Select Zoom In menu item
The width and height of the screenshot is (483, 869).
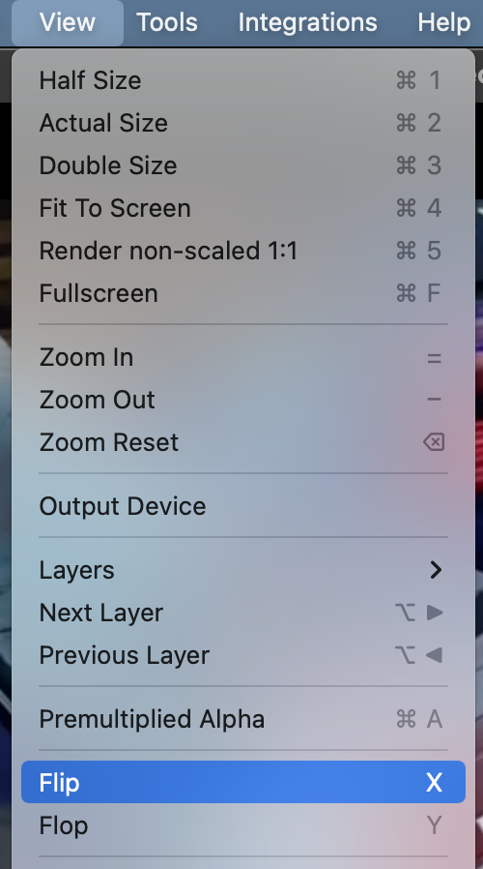tap(242, 357)
